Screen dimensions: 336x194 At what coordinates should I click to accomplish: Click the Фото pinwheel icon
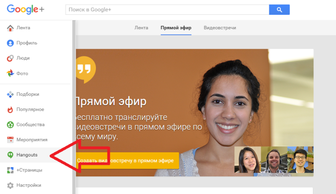pos(10,73)
